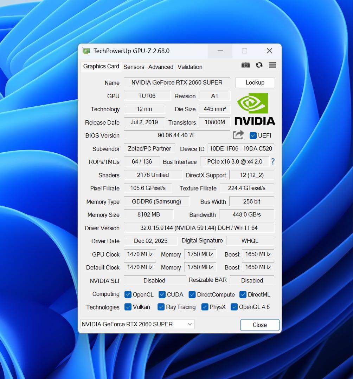Viewport: 353px width, 379px height.
Task: Open the hamburger menu
Action: click(x=272, y=65)
